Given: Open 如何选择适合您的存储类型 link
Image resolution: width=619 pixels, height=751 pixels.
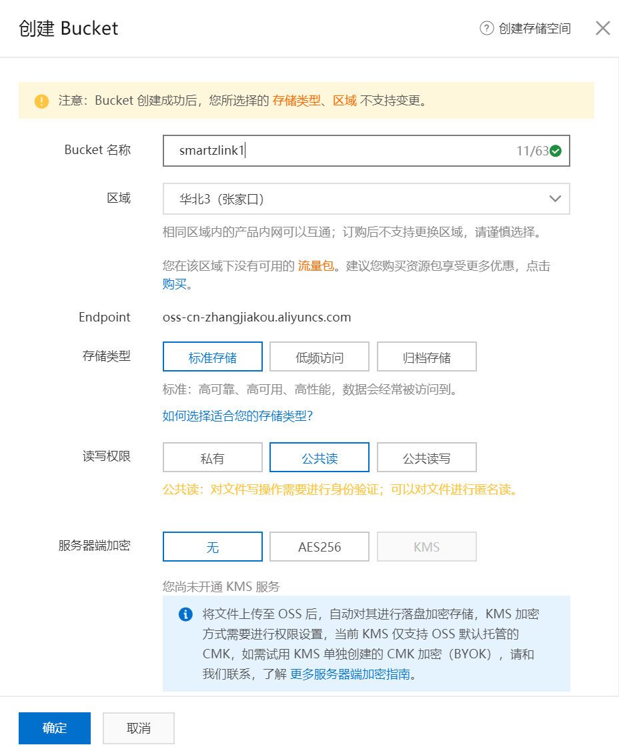Looking at the screenshot, I should [x=237, y=416].
